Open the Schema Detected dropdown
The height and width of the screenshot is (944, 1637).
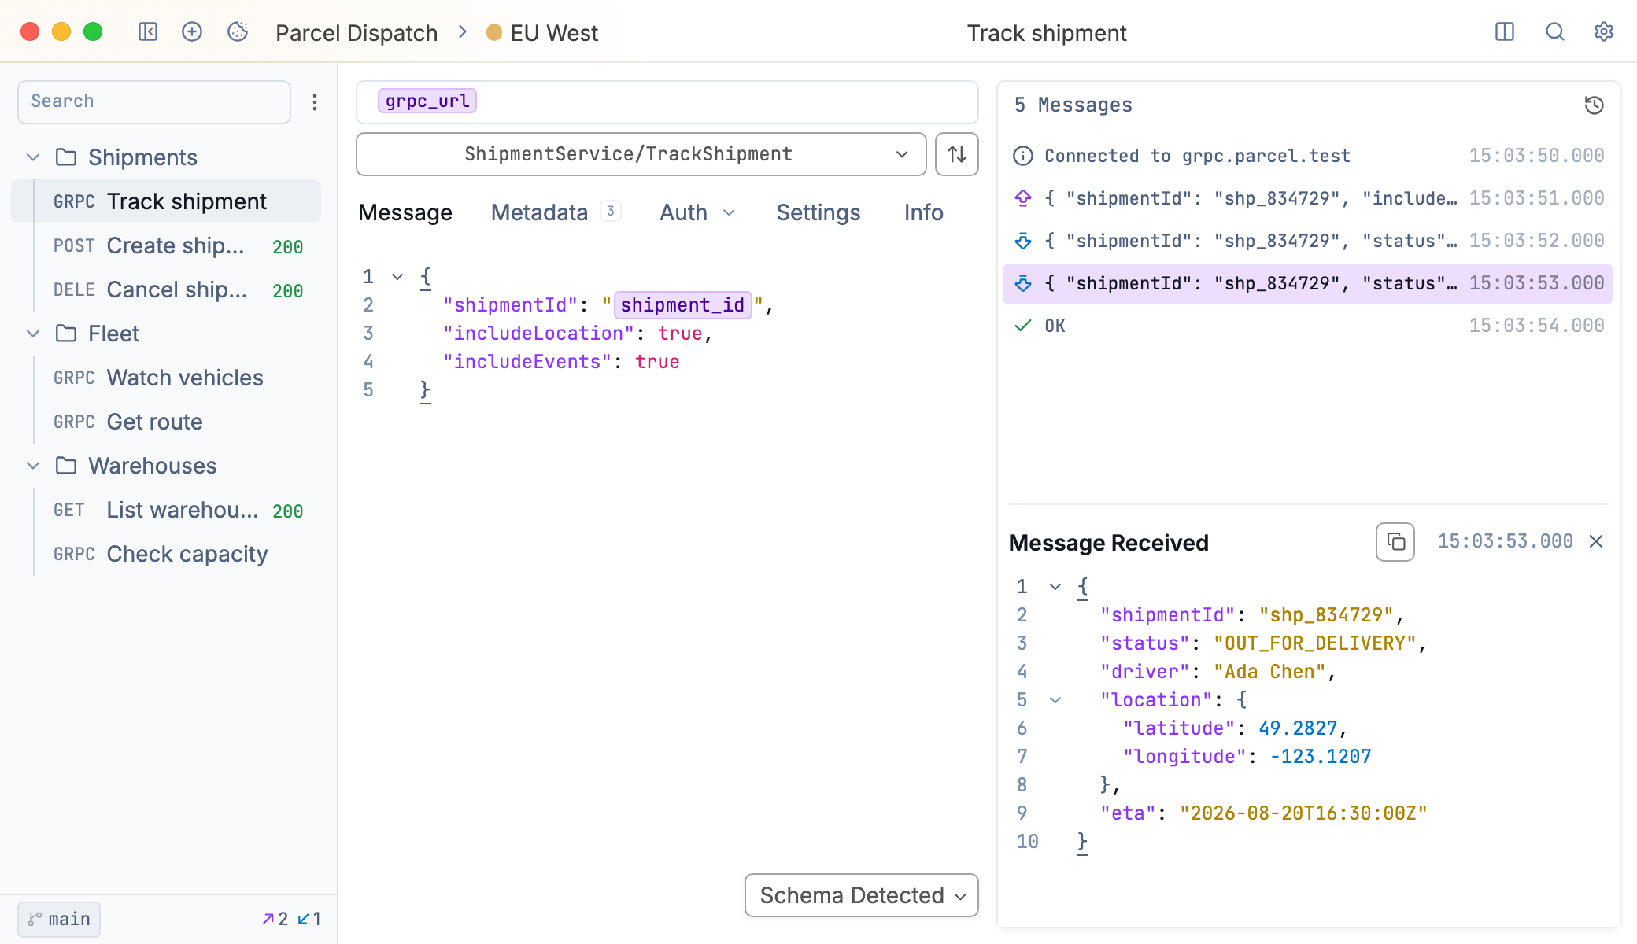(x=862, y=895)
